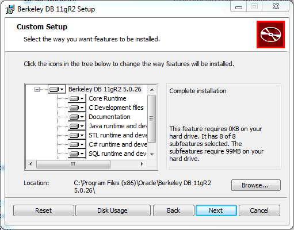Collapse the Berkeley DB 11gR2 tree node

[37, 89]
